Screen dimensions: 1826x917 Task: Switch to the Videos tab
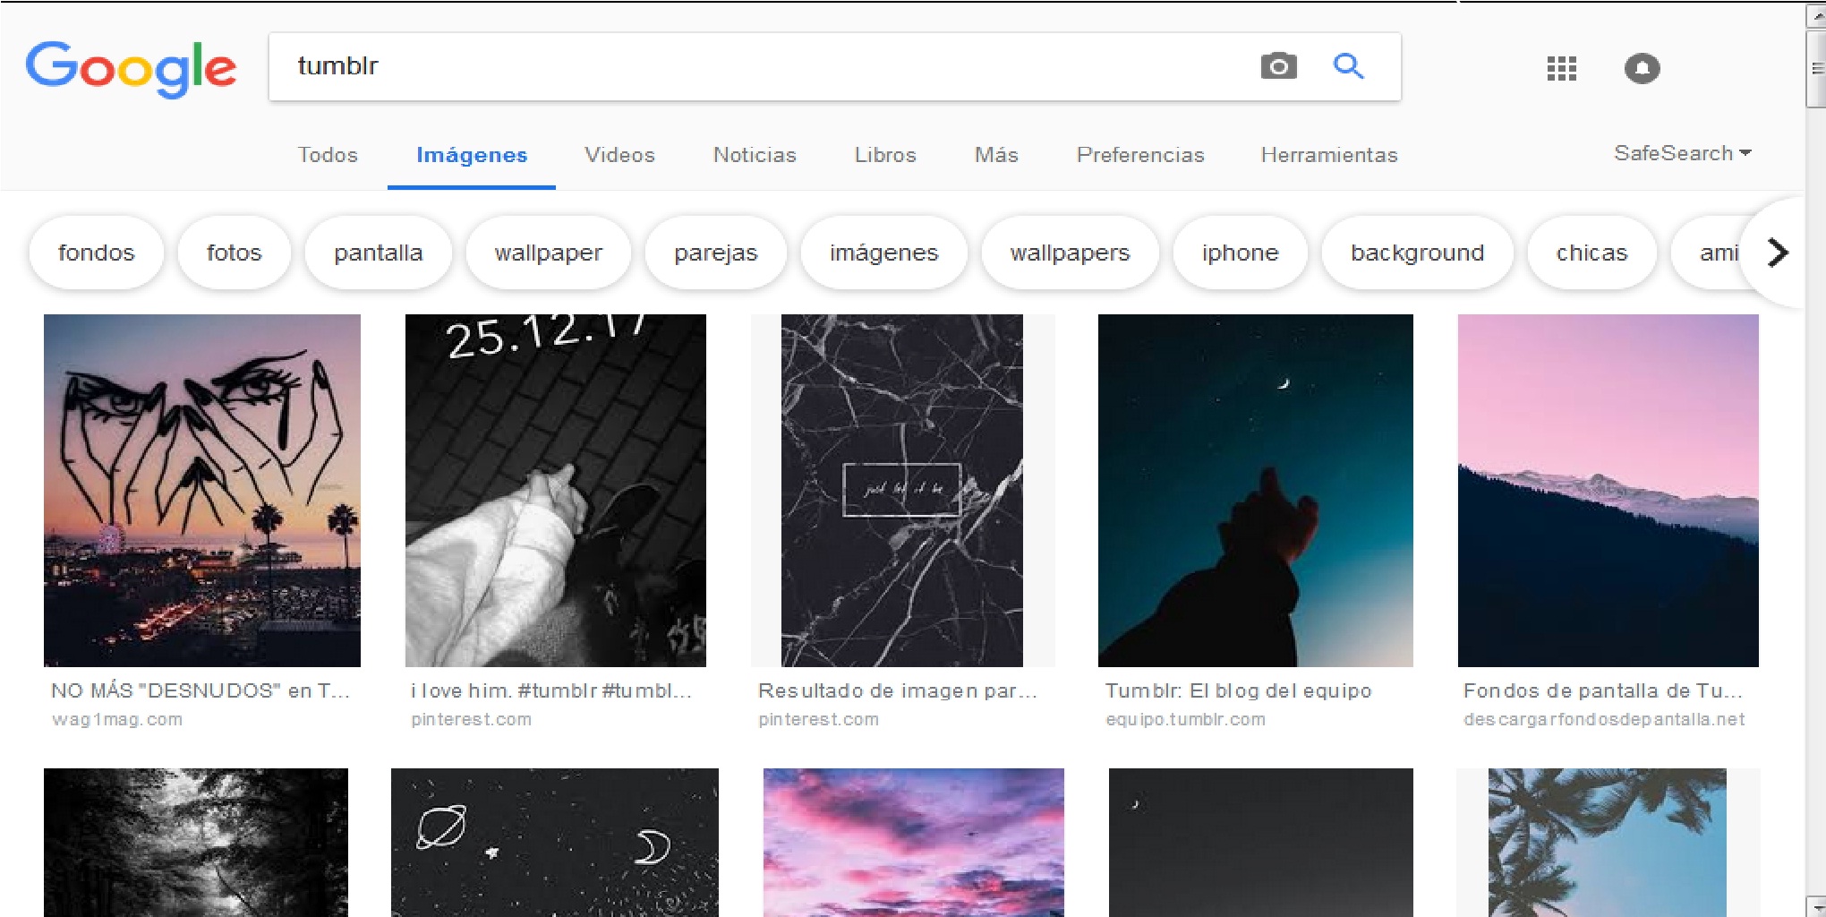click(x=619, y=155)
